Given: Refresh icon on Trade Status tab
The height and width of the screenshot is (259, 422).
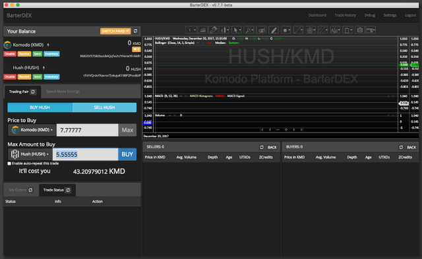Looking at the screenshot, I should [69, 190].
